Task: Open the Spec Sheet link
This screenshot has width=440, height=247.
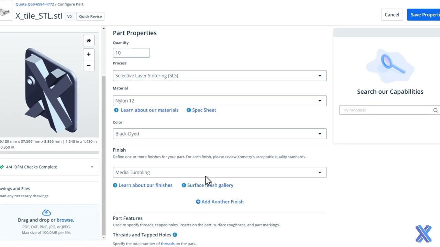Action: pyautogui.click(x=204, y=110)
